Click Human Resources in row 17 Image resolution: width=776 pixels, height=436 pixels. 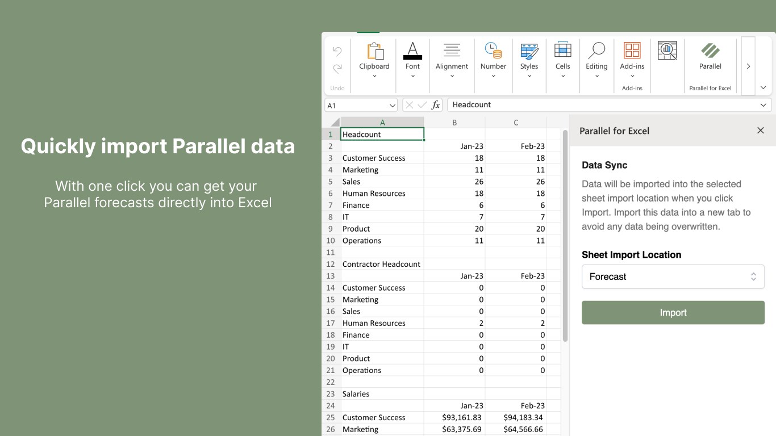382,323
